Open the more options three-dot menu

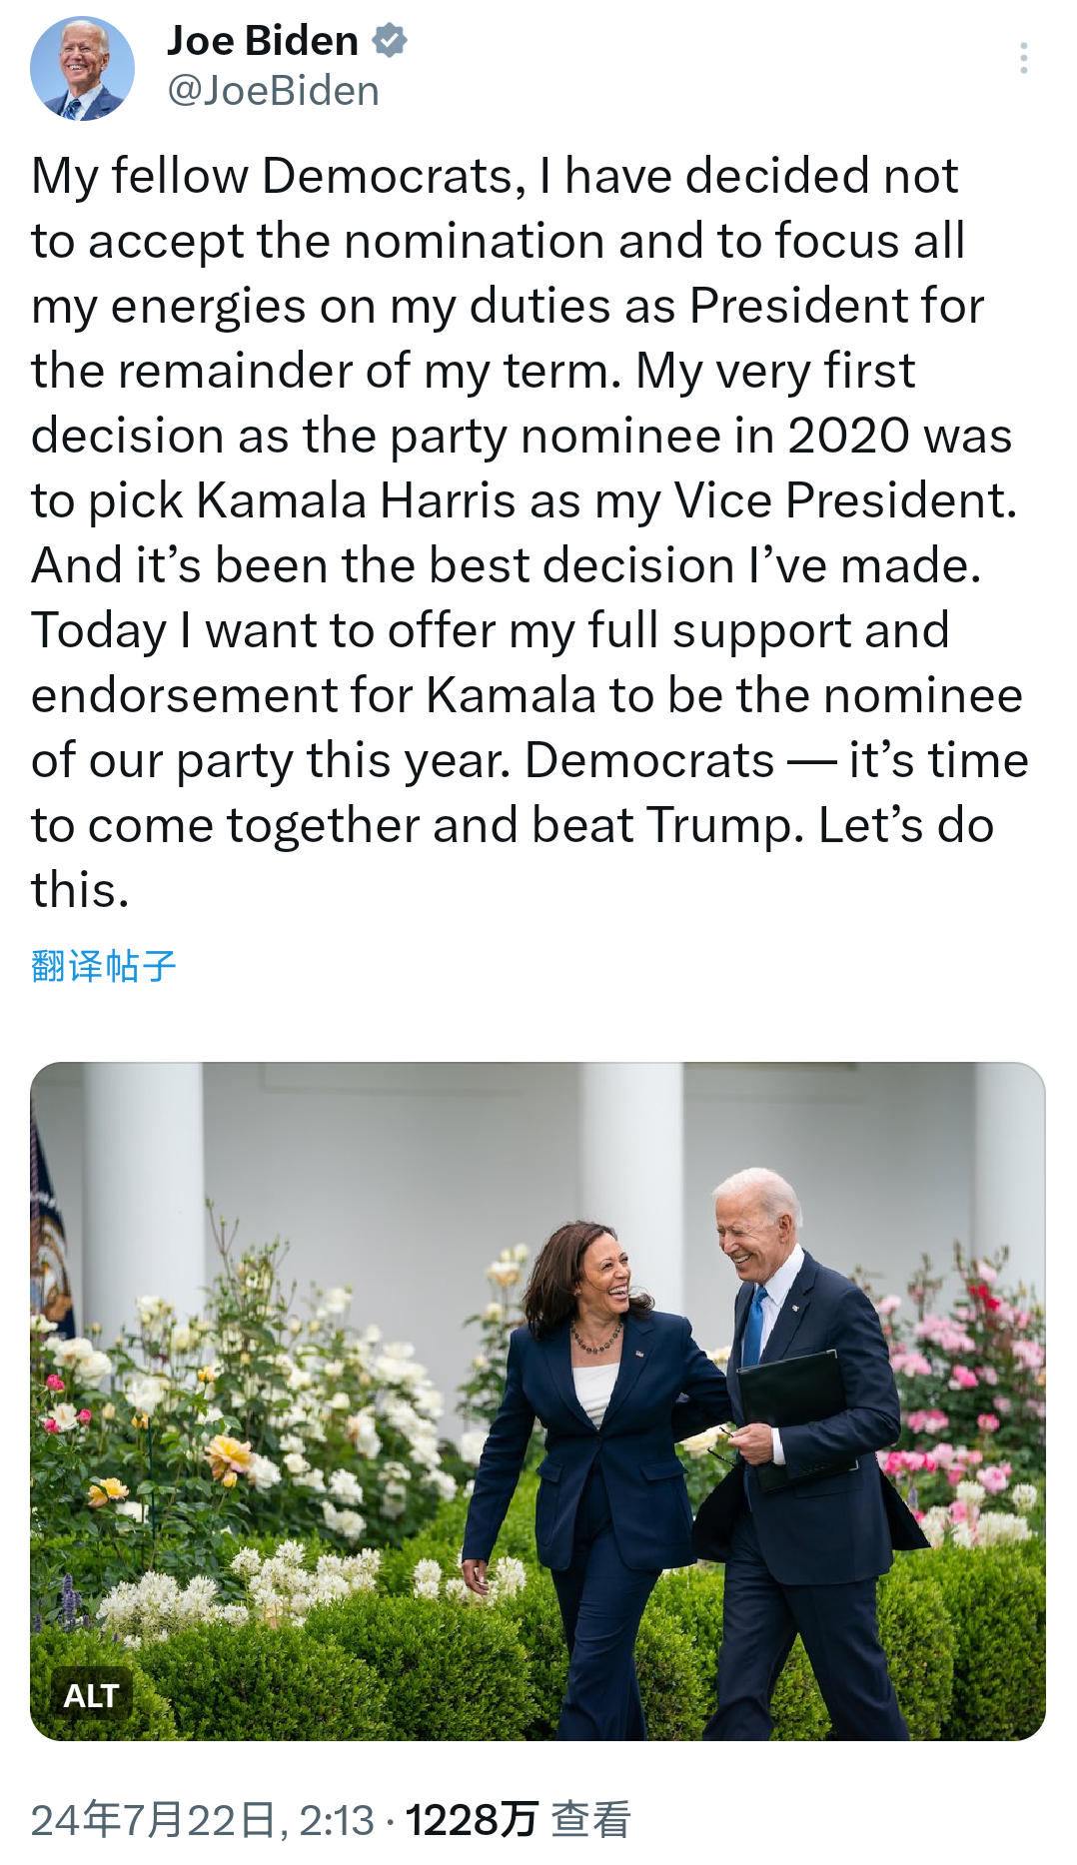pos(1023,58)
